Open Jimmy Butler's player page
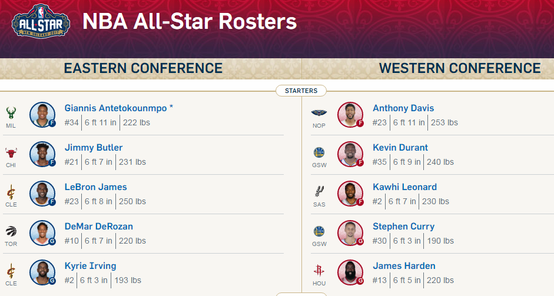This screenshot has width=554, height=296. click(x=94, y=148)
